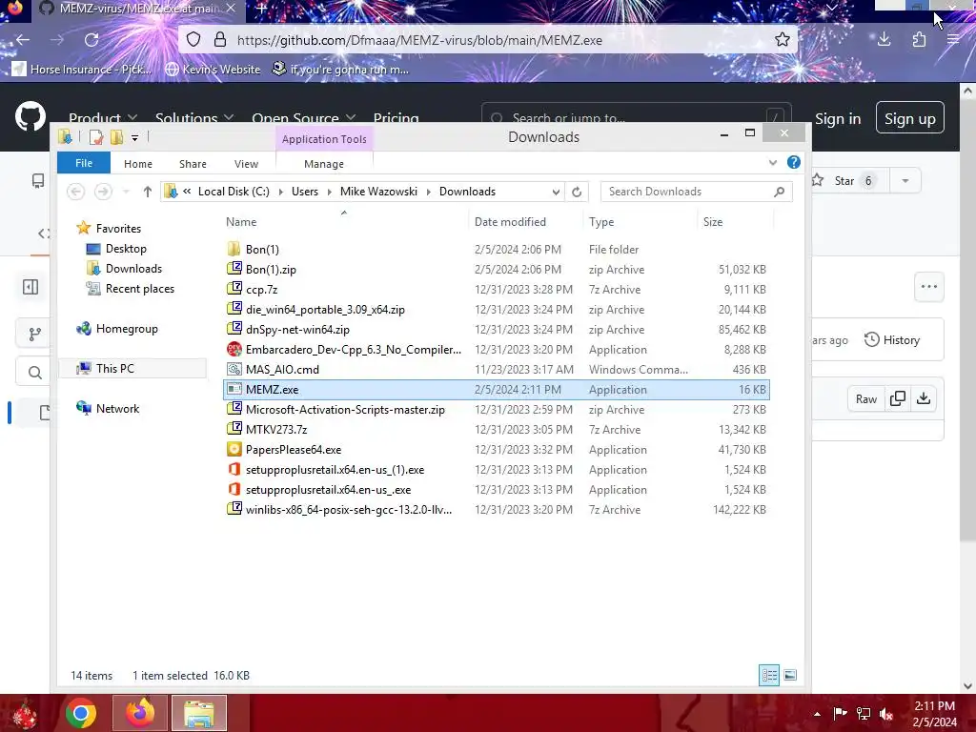Download raw file from GitHub
Screen dimensions: 976x732
pyautogui.click(x=924, y=399)
